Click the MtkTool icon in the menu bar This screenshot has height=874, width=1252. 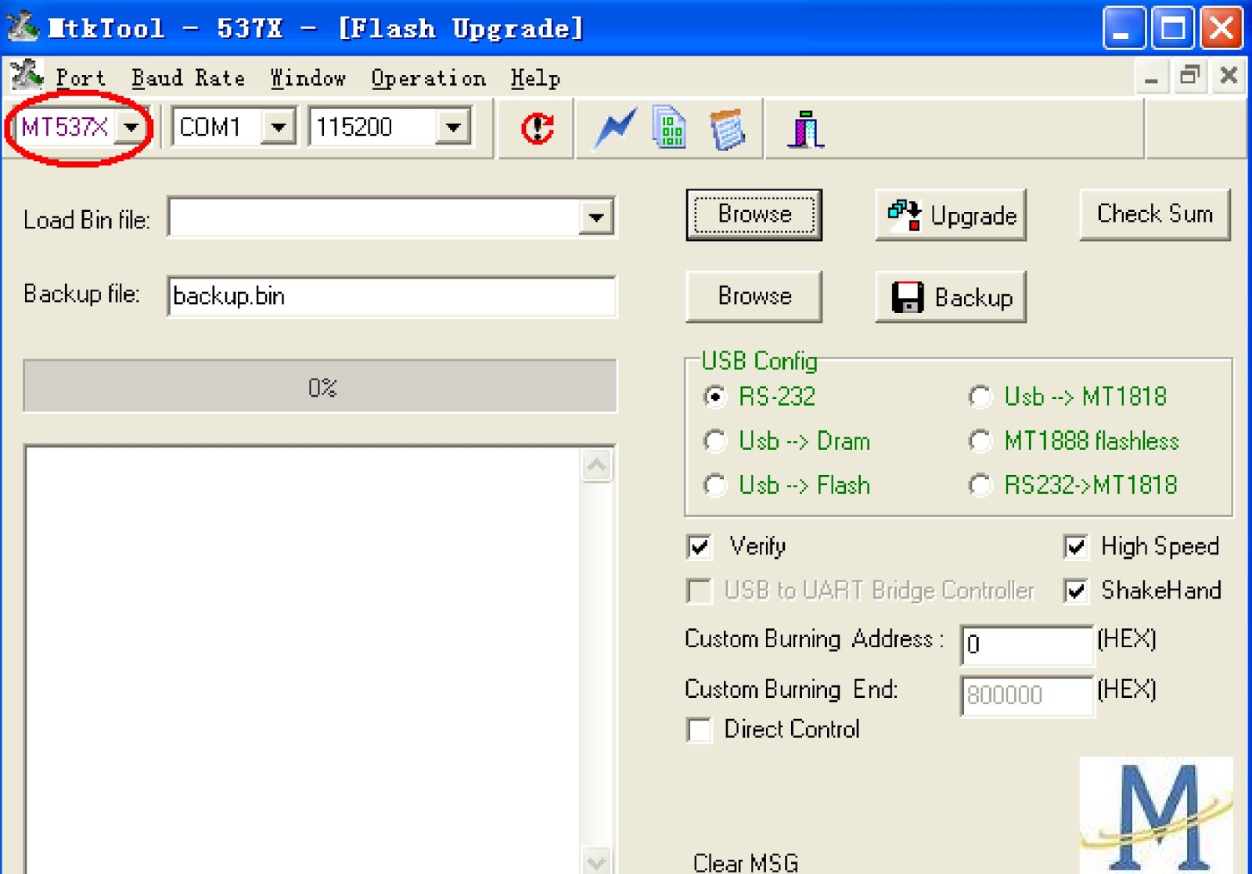pos(27,77)
